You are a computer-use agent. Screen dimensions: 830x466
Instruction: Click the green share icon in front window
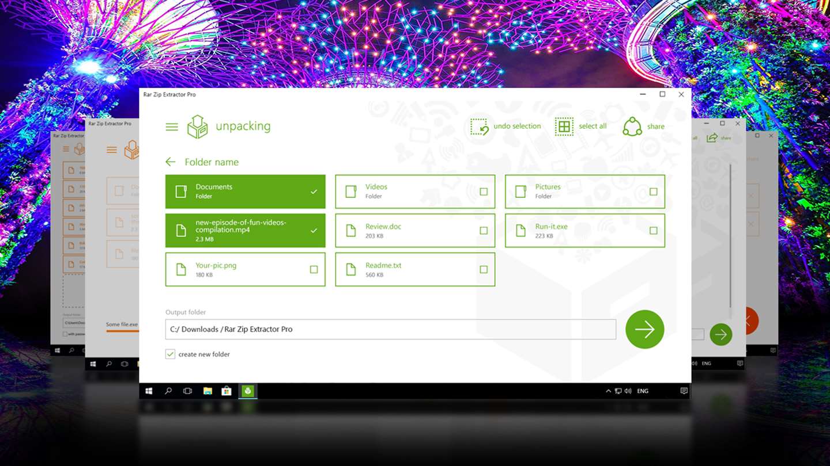(632, 127)
